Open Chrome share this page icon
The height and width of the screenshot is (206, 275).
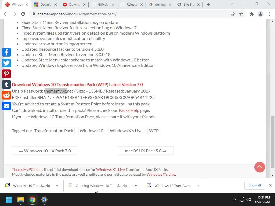click(233, 14)
